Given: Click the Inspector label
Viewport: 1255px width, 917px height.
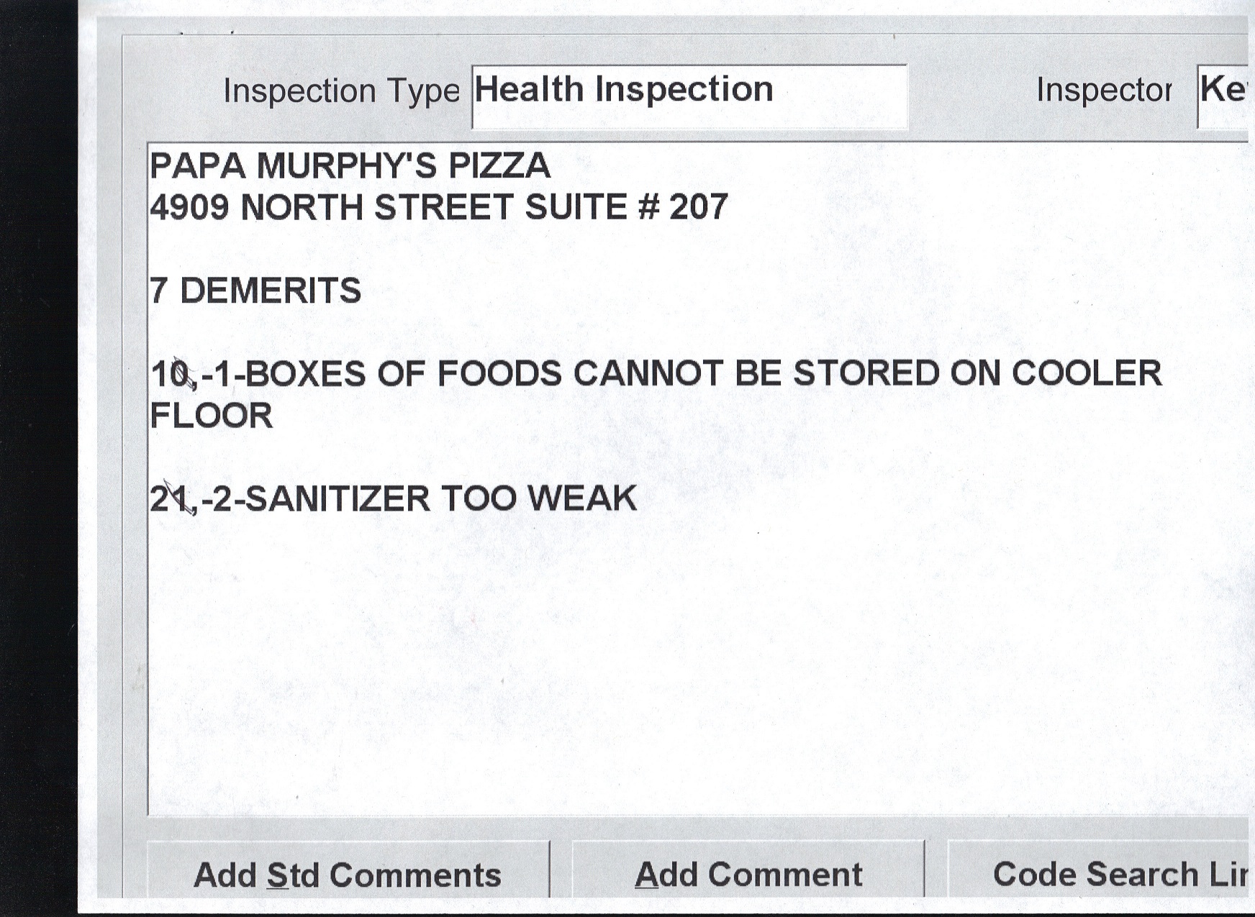Looking at the screenshot, I should coord(1103,91).
